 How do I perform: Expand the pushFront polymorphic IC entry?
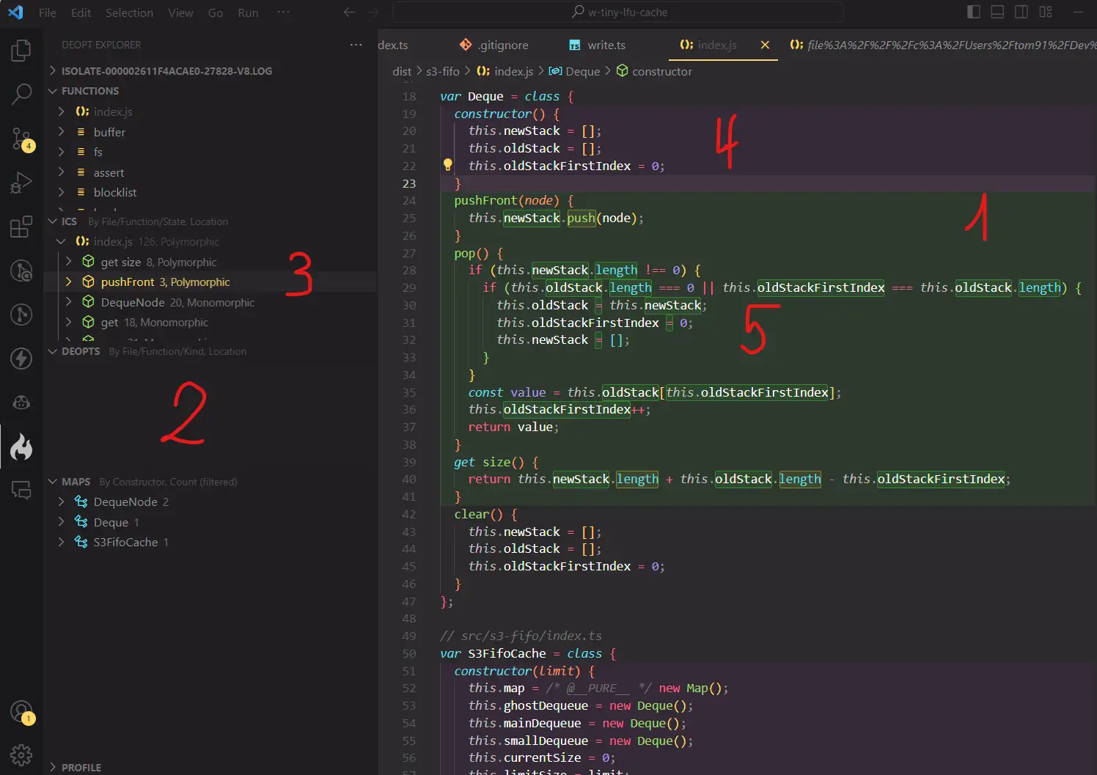click(69, 282)
